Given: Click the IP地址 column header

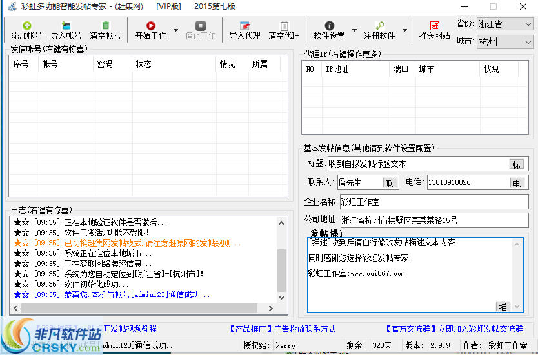Looking at the screenshot, I should [355, 69].
